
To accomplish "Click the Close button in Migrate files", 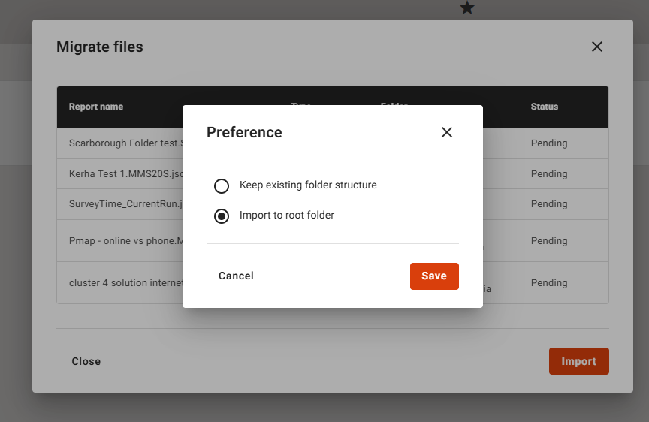I will pos(86,361).
